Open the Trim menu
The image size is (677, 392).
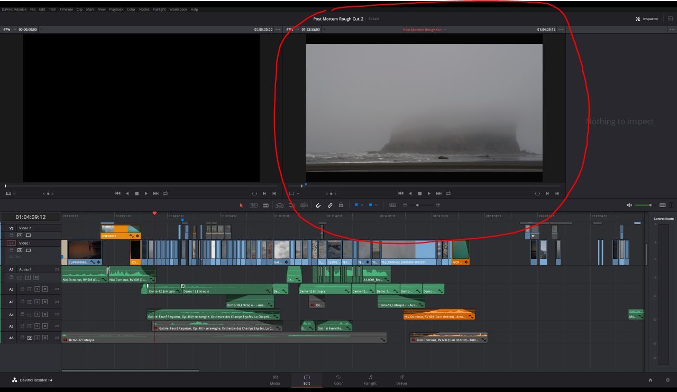click(52, 10)
